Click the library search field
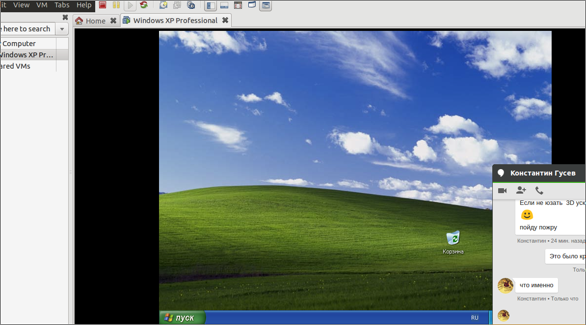 coord(27,29)
